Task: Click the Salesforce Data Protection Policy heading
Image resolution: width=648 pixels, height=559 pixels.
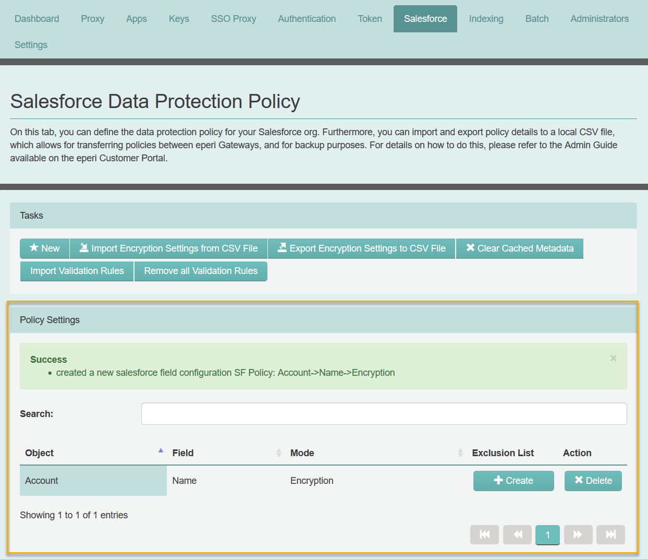Action: (x=155, y=101)
